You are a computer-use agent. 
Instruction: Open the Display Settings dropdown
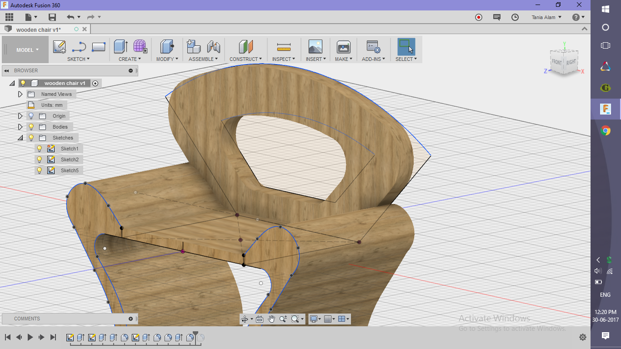click(316, 319)
